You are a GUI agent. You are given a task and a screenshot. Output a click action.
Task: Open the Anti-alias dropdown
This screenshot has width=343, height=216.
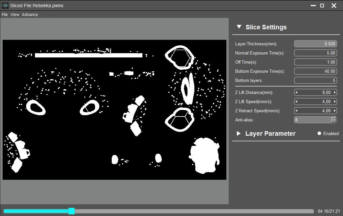pos(334,120)
